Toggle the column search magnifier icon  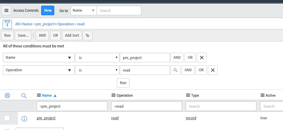24,95
